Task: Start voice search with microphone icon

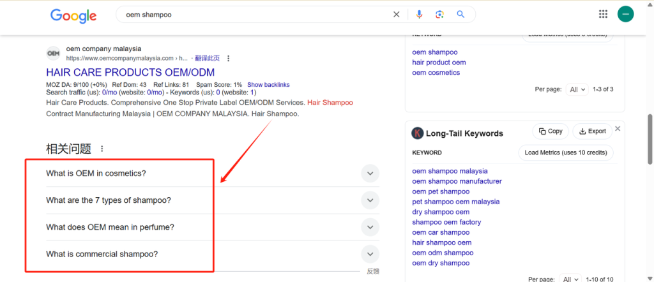Action: click(419, 15)
